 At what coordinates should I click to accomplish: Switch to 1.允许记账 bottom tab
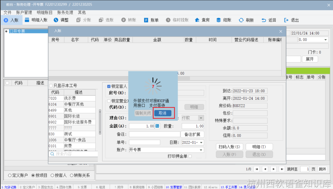click(9, 187)
